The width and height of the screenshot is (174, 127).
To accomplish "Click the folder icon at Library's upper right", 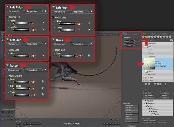I will click(x=172, y=40).
